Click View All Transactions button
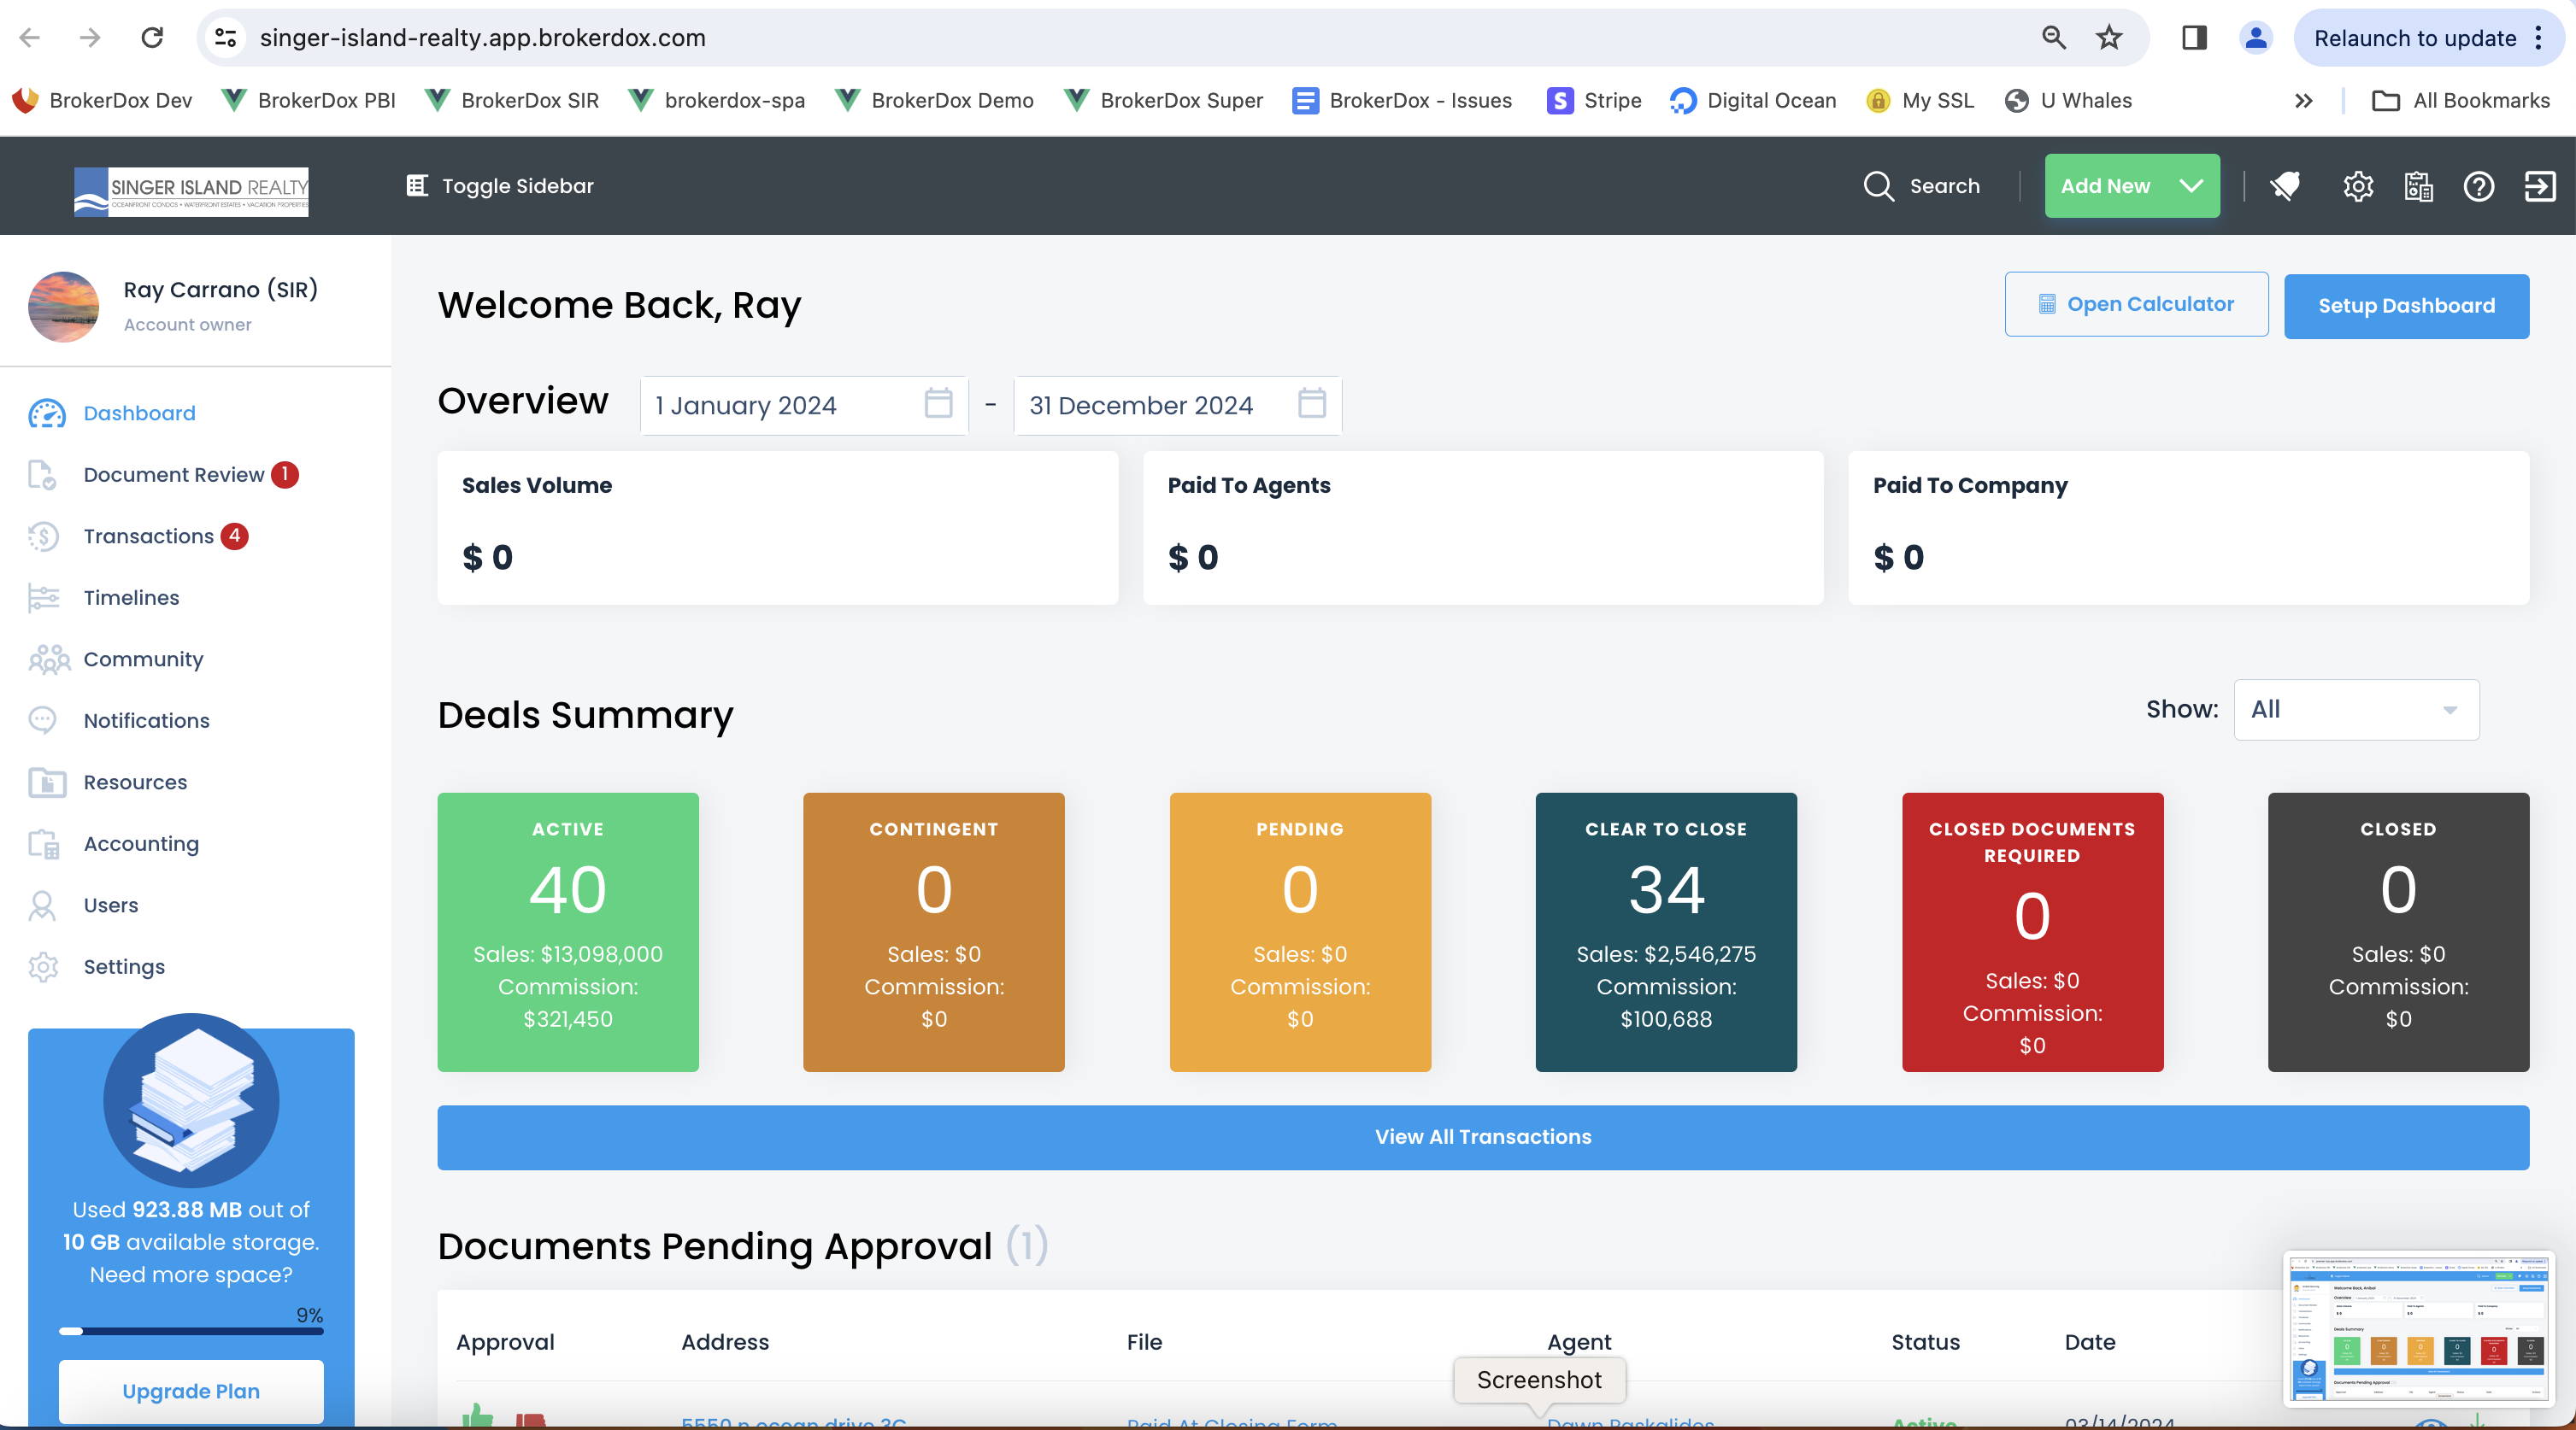 [x=1482, y=1137]
